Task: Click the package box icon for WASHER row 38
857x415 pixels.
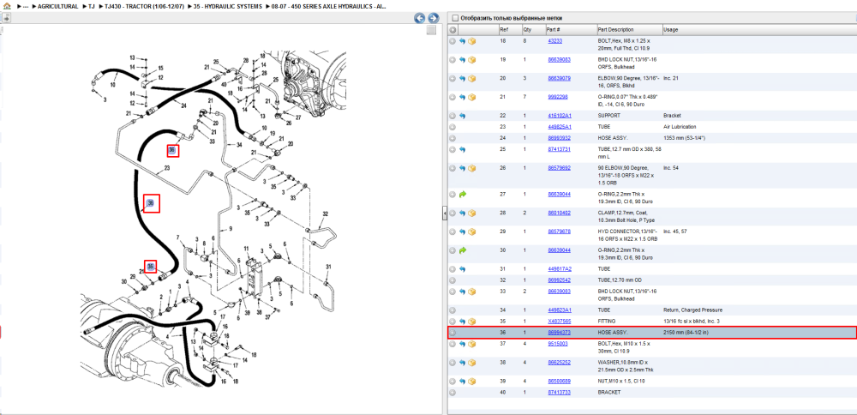Action: 471,362
